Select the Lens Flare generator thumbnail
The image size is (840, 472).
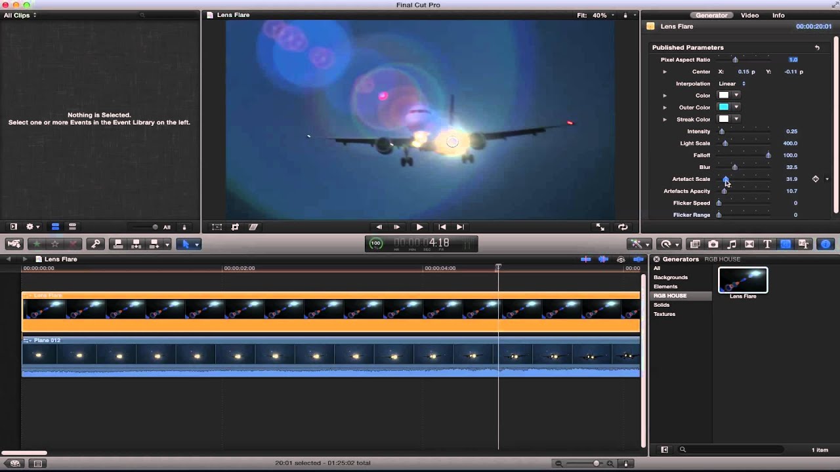743,280
